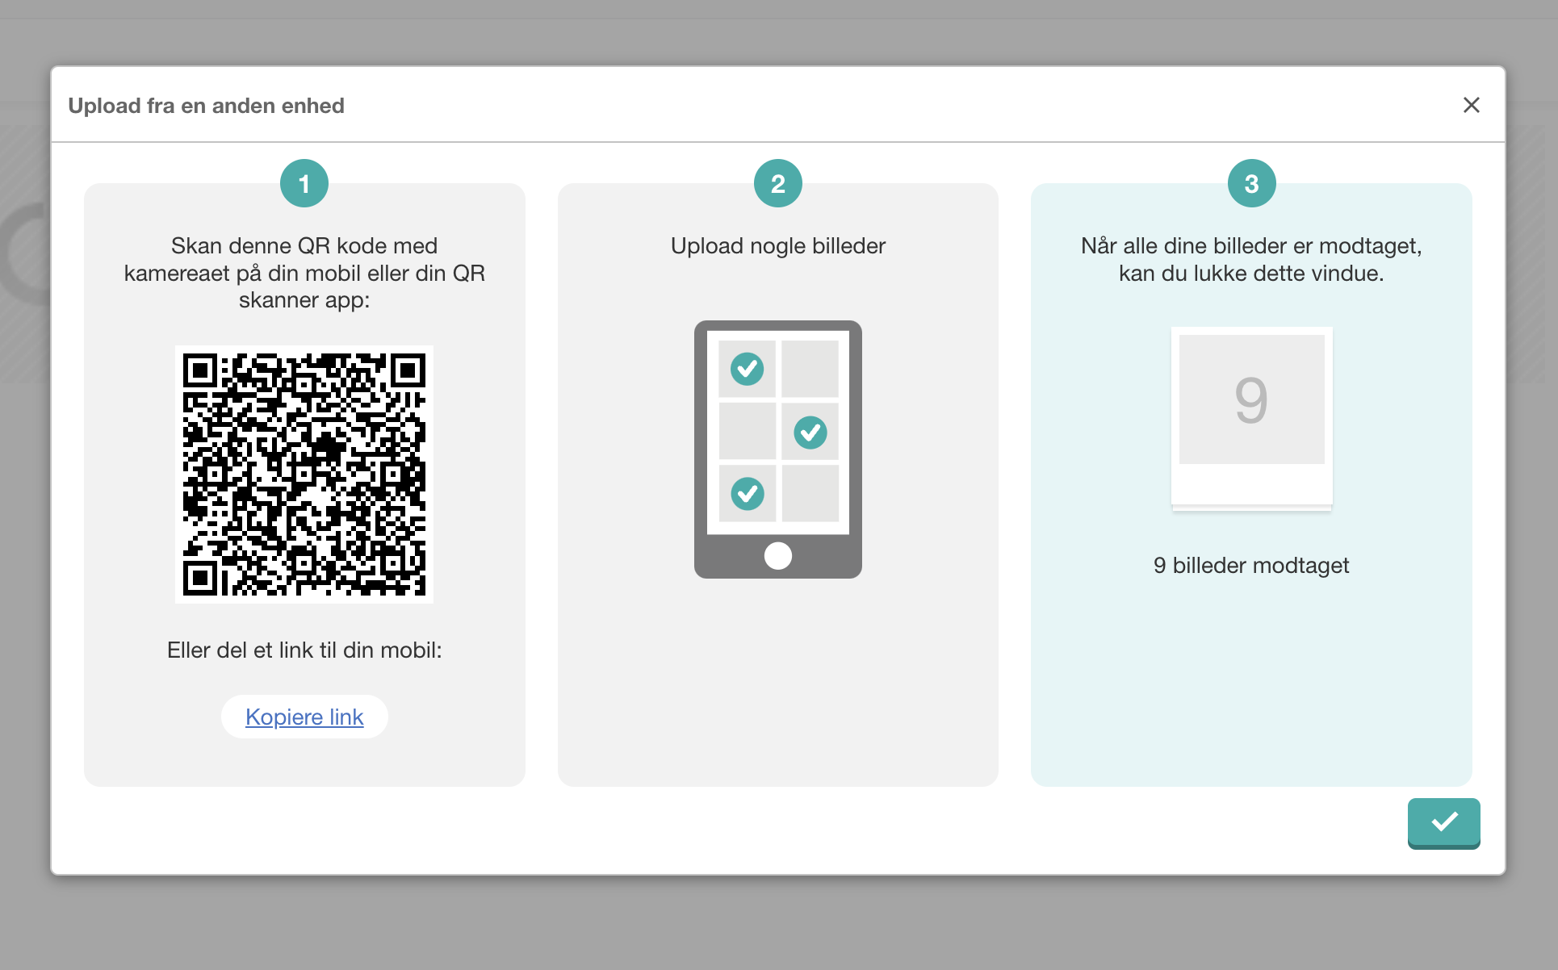Image resolution: width=1558 pixels, height=970 pixels.
Task: Click the green checkmark confirm button
Action: coord(1443,822)
